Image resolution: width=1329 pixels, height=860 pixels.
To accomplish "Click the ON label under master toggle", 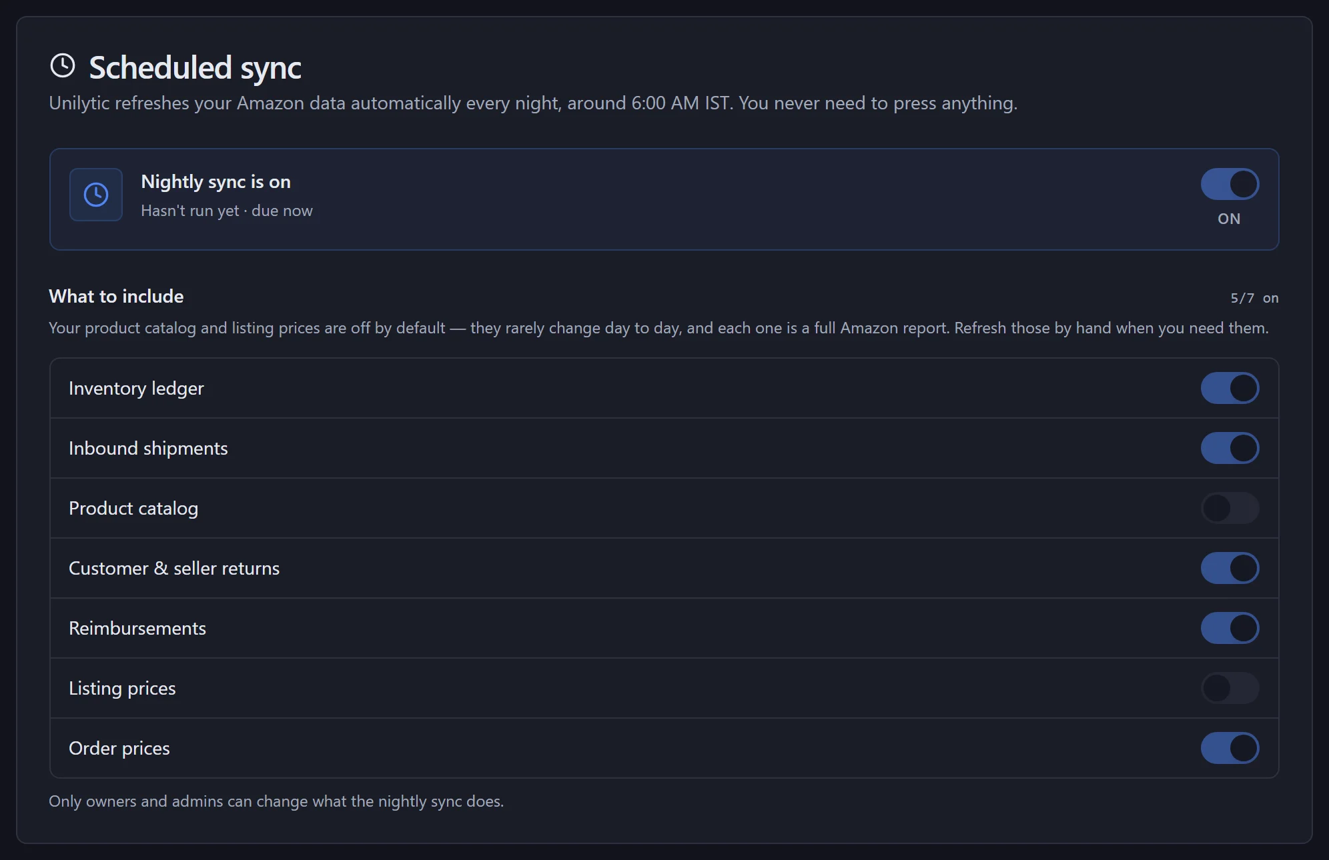I will [1229, 219].
